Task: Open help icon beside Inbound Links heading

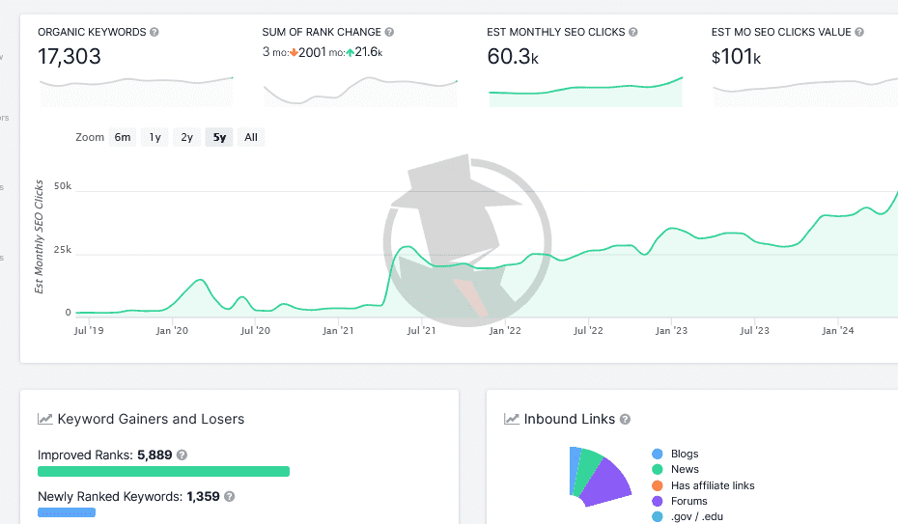Action: pyautogui.click(x=625, y=420)
